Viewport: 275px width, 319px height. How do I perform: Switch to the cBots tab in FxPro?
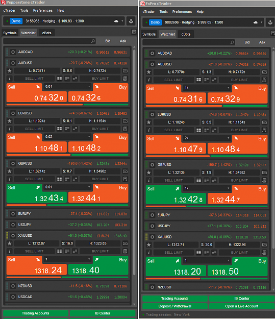point(186,34)
